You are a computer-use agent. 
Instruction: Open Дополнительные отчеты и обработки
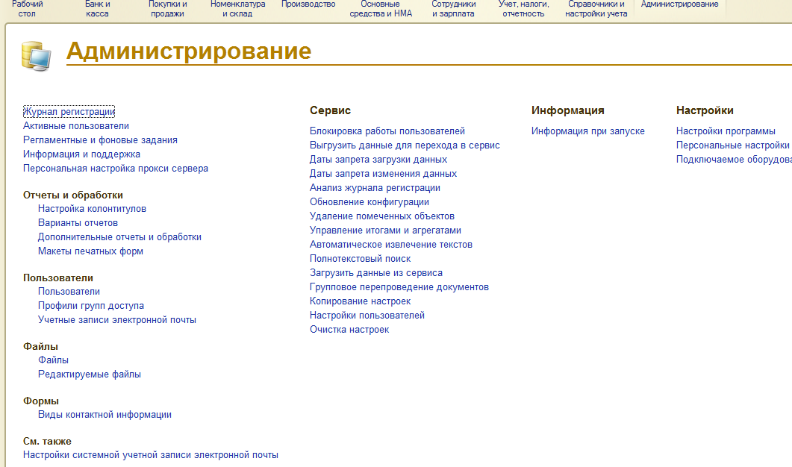[119, 236]
